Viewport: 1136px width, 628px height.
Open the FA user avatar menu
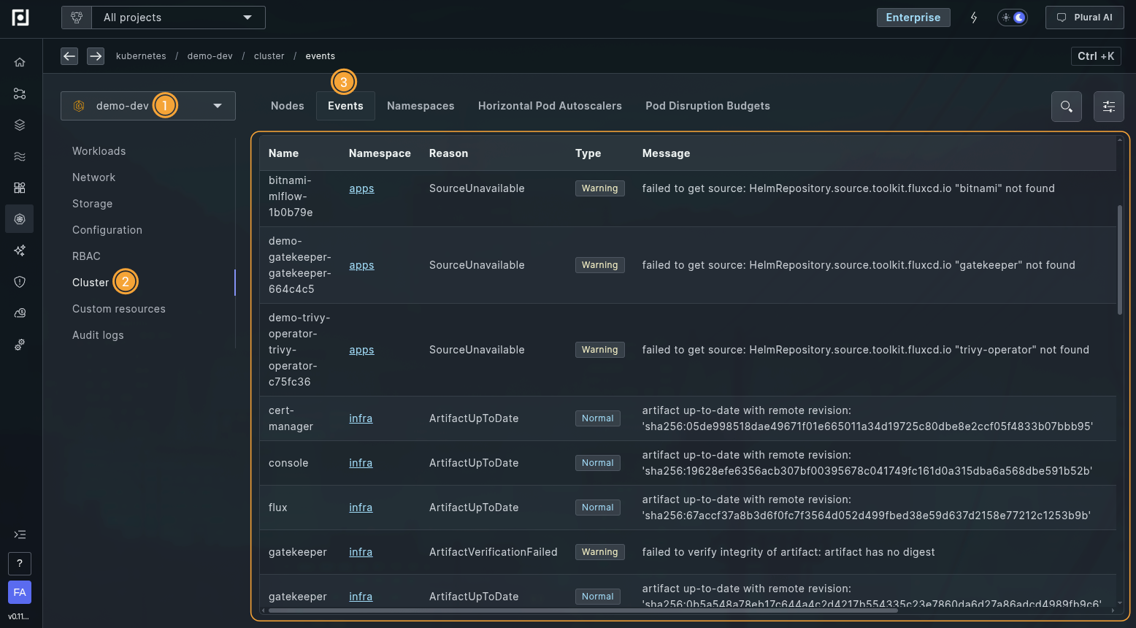click(x=20, y=592)
